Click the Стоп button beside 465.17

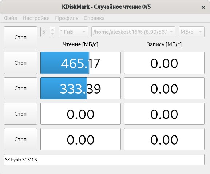click(20, 63)
